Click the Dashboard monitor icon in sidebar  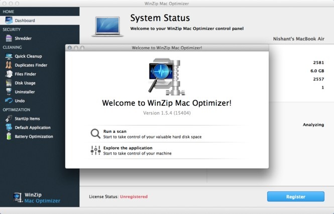(x=9, y=21)
